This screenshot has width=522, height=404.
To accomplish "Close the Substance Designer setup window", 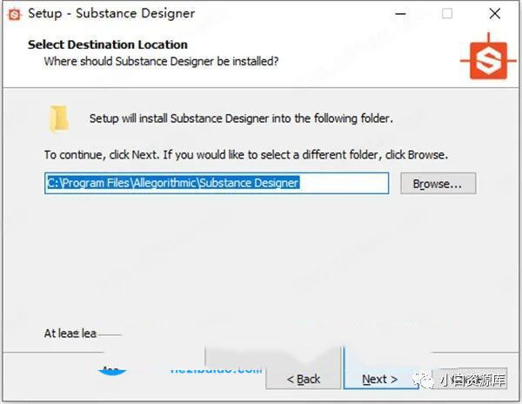I will (494, 14).
